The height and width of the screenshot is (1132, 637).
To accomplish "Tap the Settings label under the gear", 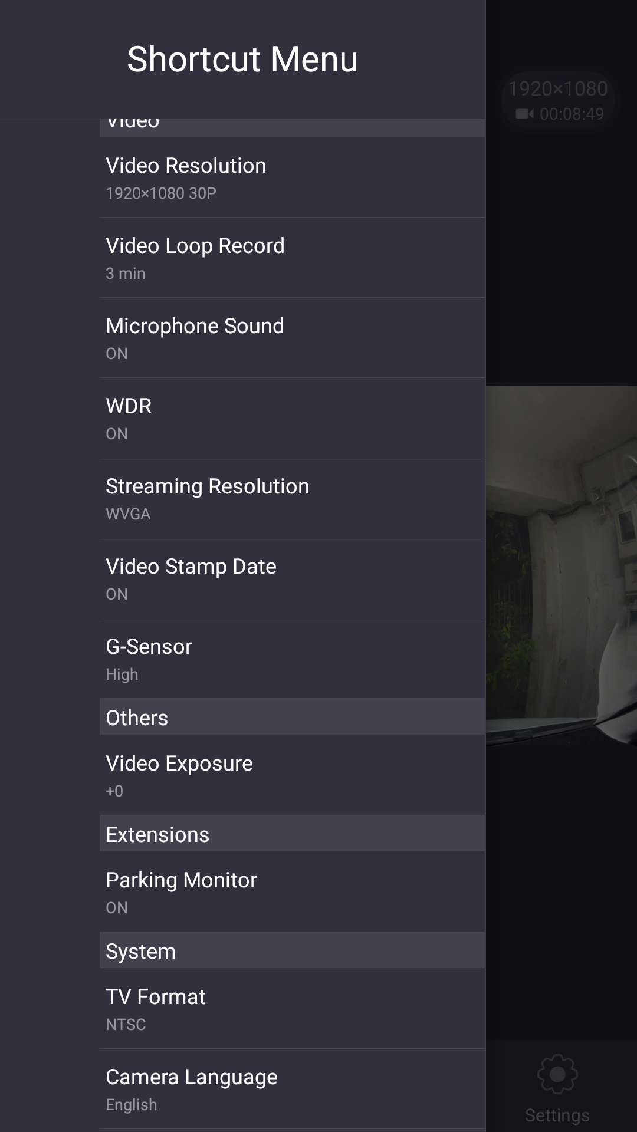I will click(557, 1115).
